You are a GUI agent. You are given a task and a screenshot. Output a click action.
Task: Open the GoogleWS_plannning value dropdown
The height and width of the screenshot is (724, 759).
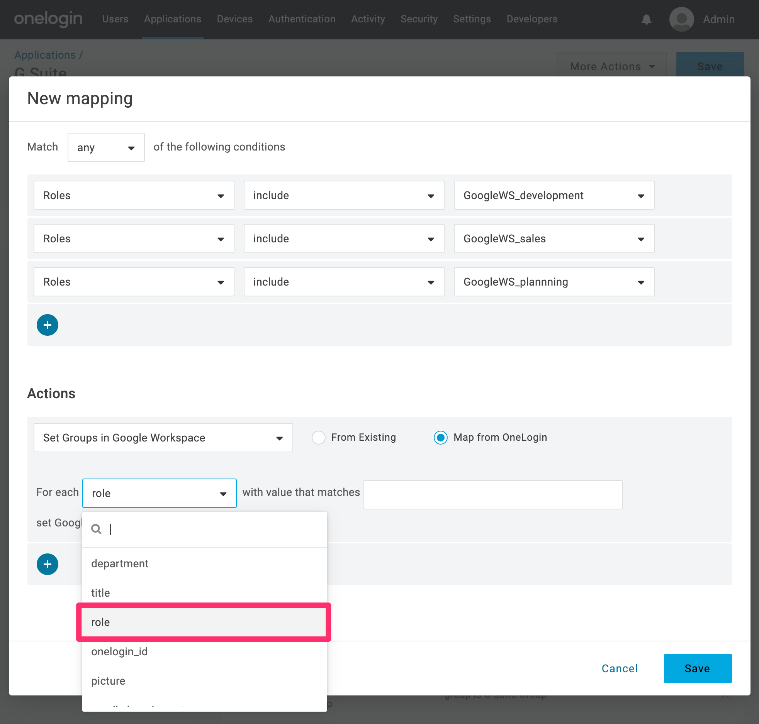554,282
